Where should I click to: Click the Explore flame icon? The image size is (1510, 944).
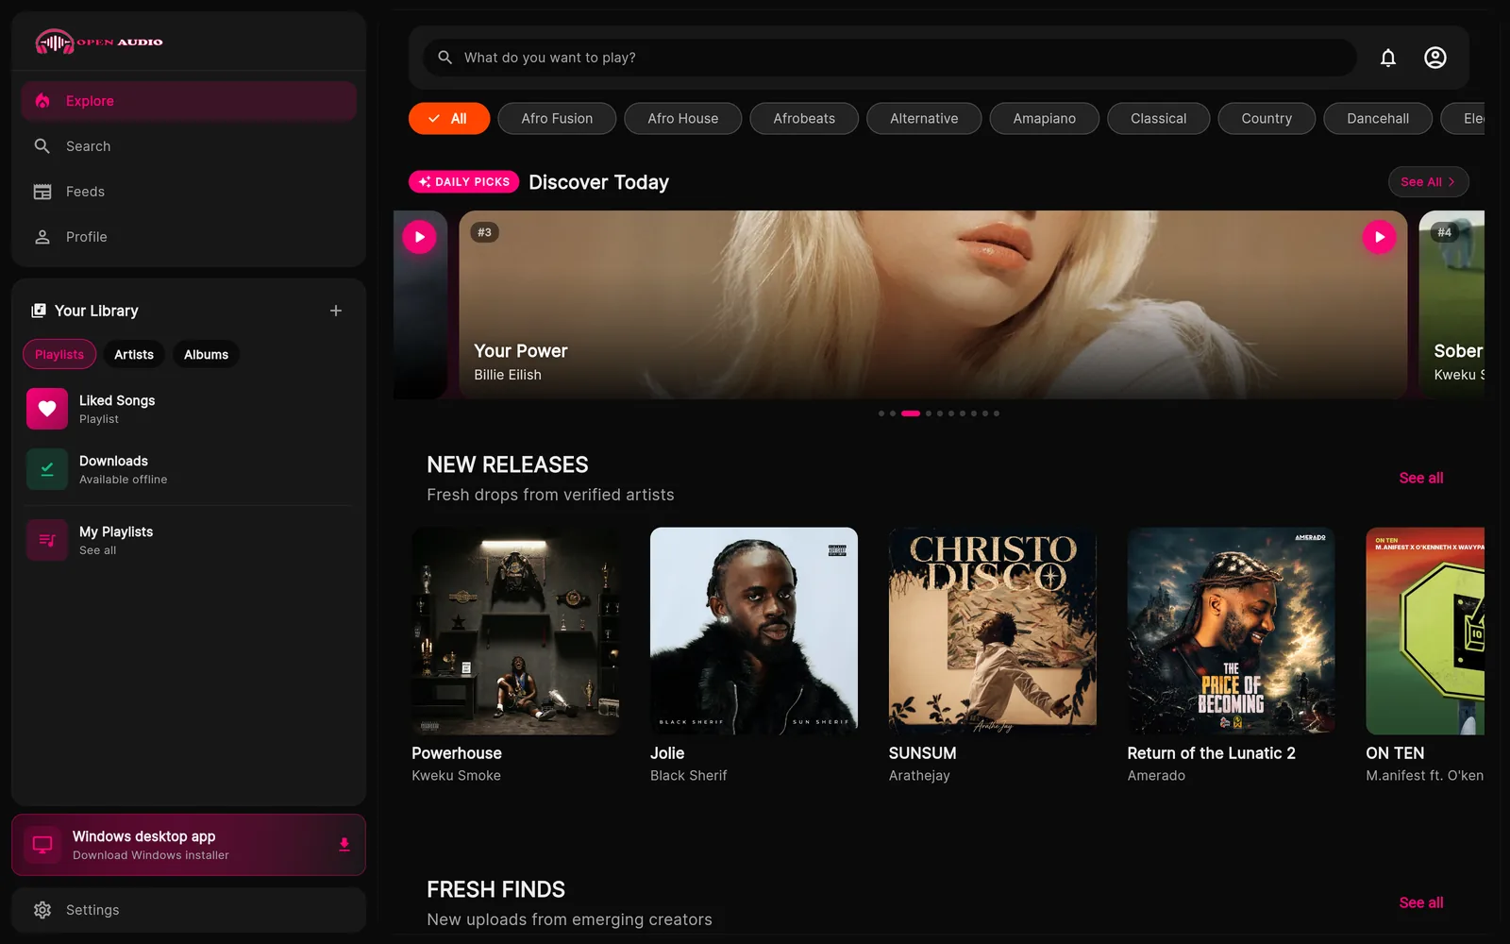[42, 101]
